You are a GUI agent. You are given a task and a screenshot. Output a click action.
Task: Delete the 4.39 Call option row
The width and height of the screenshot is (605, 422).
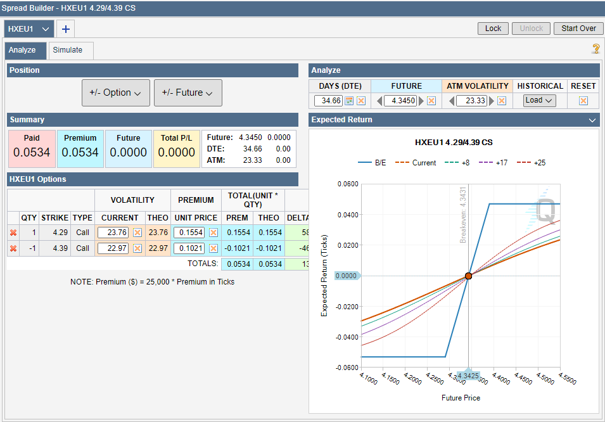pos(13,248)
